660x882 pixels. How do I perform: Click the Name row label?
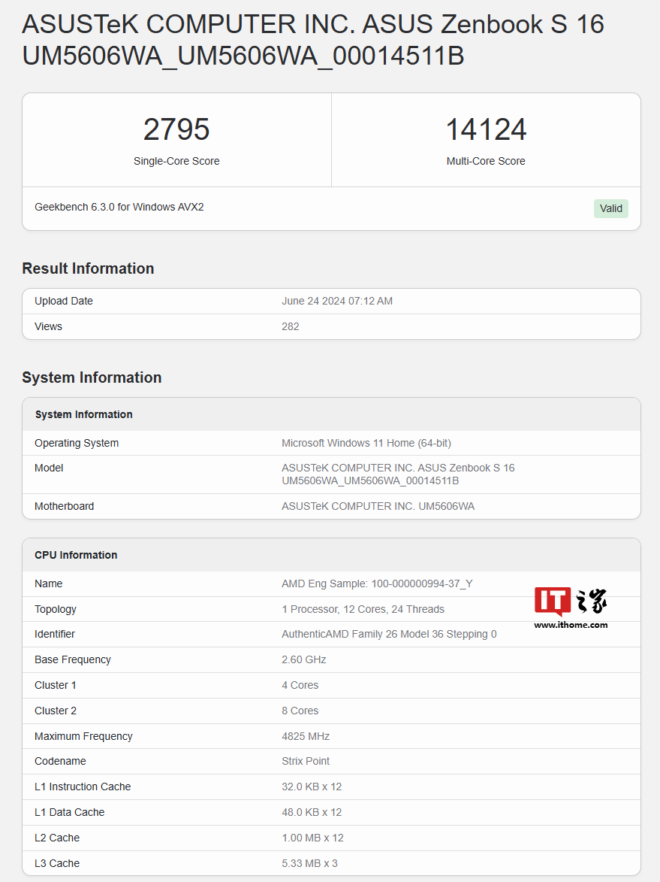point(48,584)
